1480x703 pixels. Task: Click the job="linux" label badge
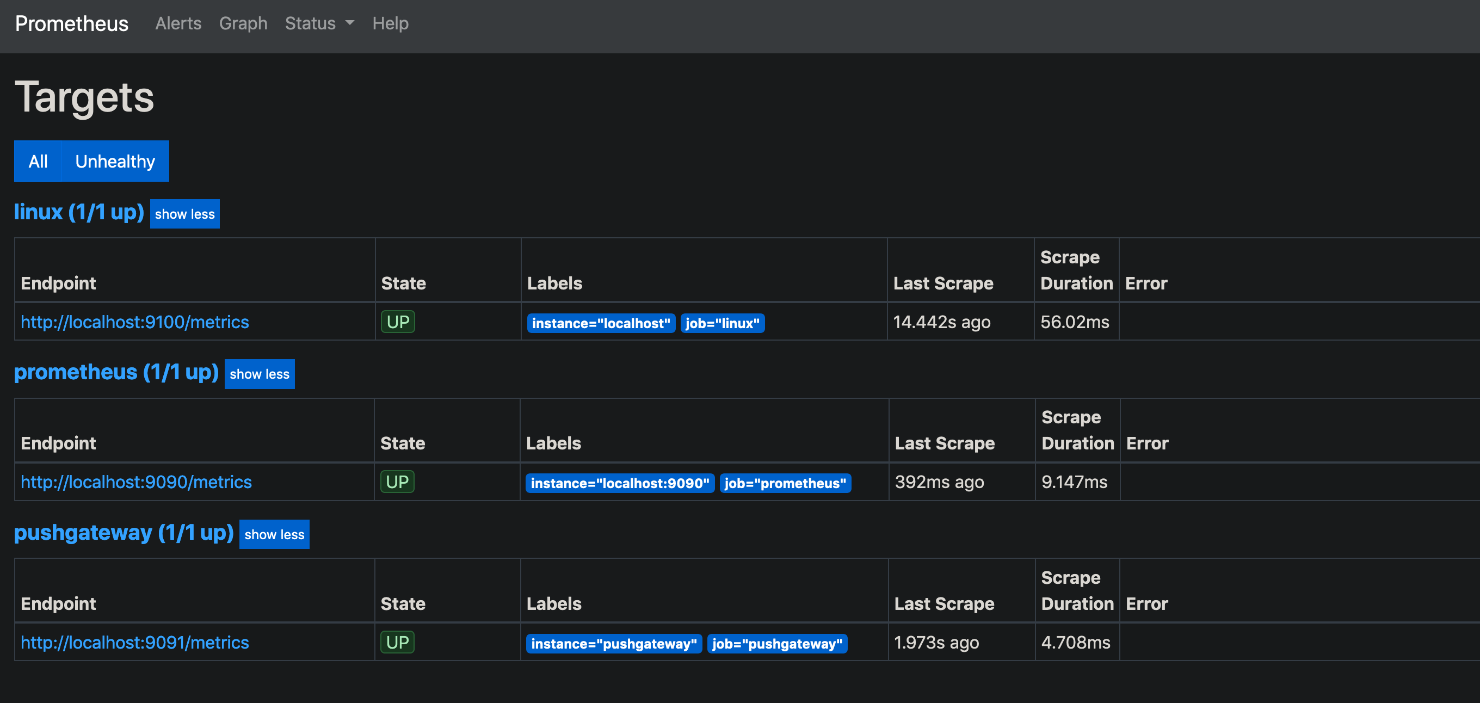click(722, 323)
